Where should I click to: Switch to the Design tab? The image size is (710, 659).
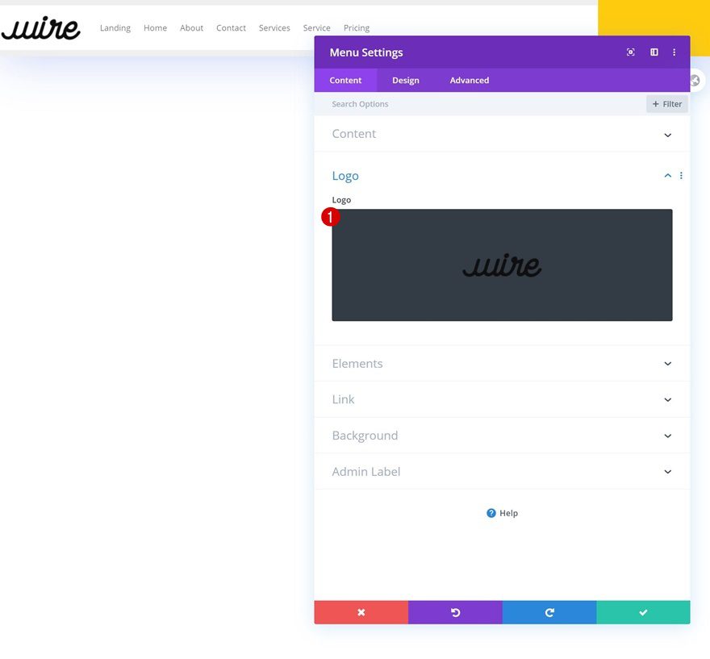point(406,80)
